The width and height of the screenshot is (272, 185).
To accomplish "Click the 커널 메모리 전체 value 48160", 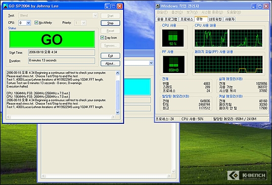I will point(263,101).
